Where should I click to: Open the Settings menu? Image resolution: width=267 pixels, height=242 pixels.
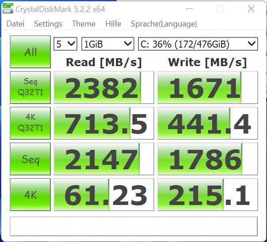tap(48, 24)
